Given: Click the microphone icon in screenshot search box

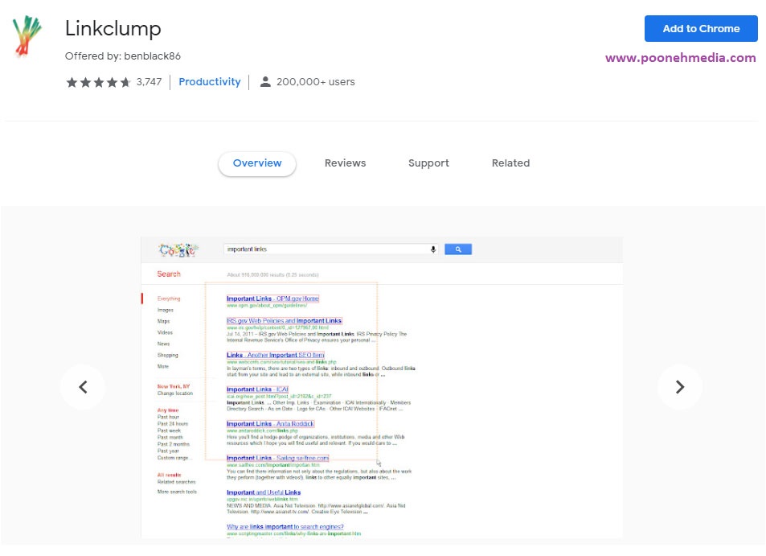Looking at the screenshot, I should (432, 249).
